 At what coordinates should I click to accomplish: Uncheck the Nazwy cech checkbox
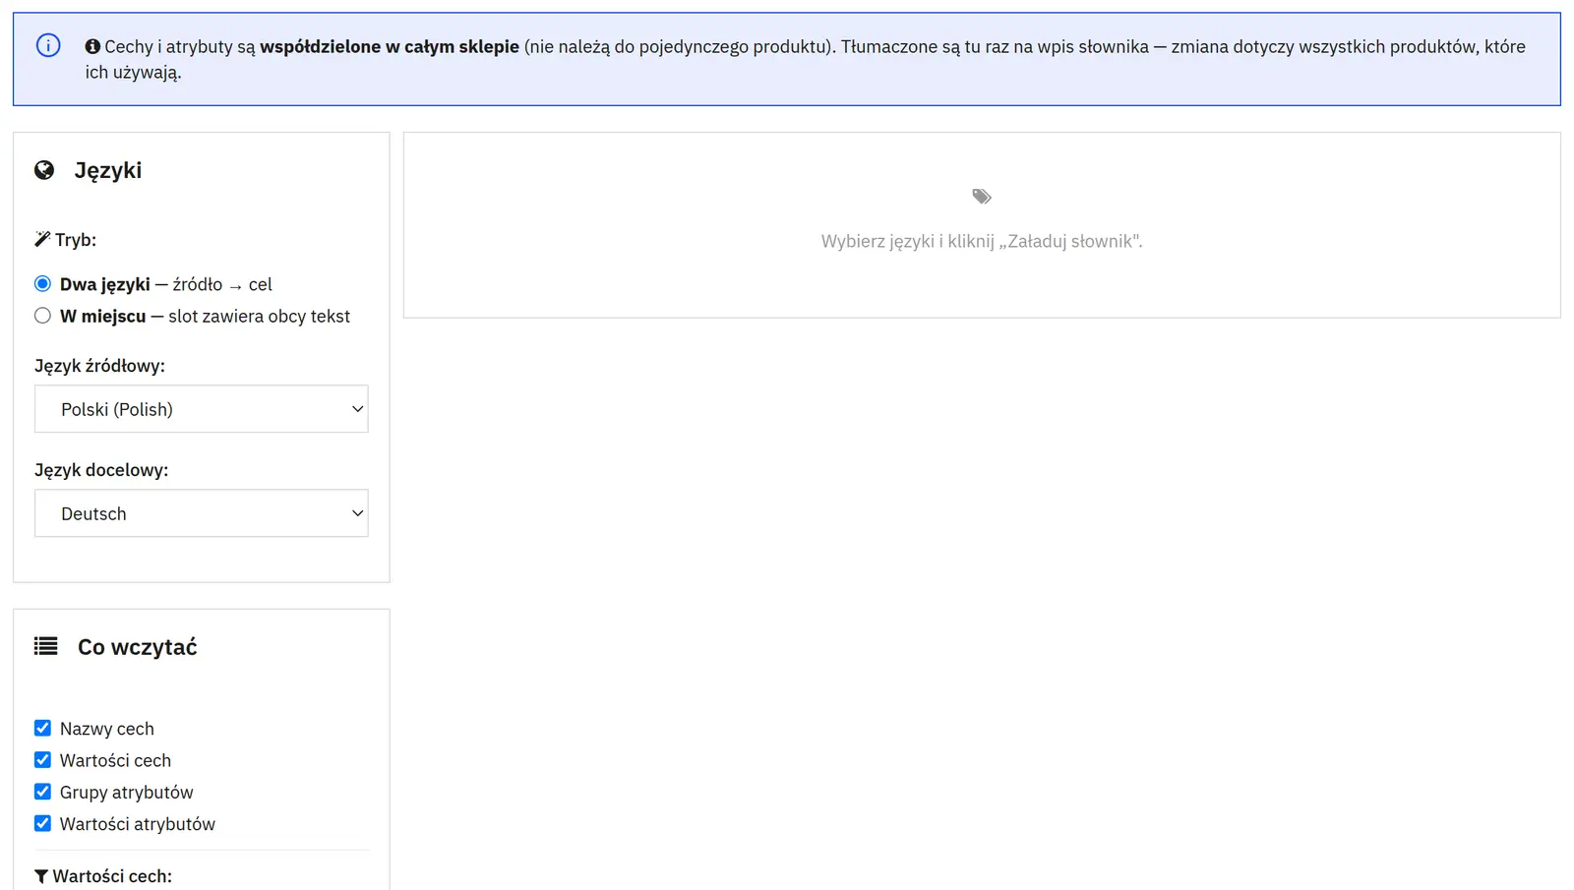pos(42,728)
